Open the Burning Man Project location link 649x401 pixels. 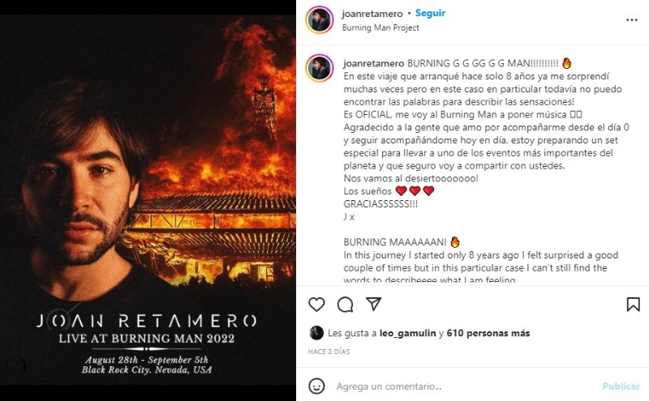click(x=380, y=28)
